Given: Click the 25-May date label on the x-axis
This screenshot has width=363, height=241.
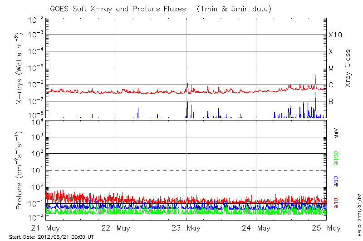Looking at the screenshot, I should coord(326,228).
